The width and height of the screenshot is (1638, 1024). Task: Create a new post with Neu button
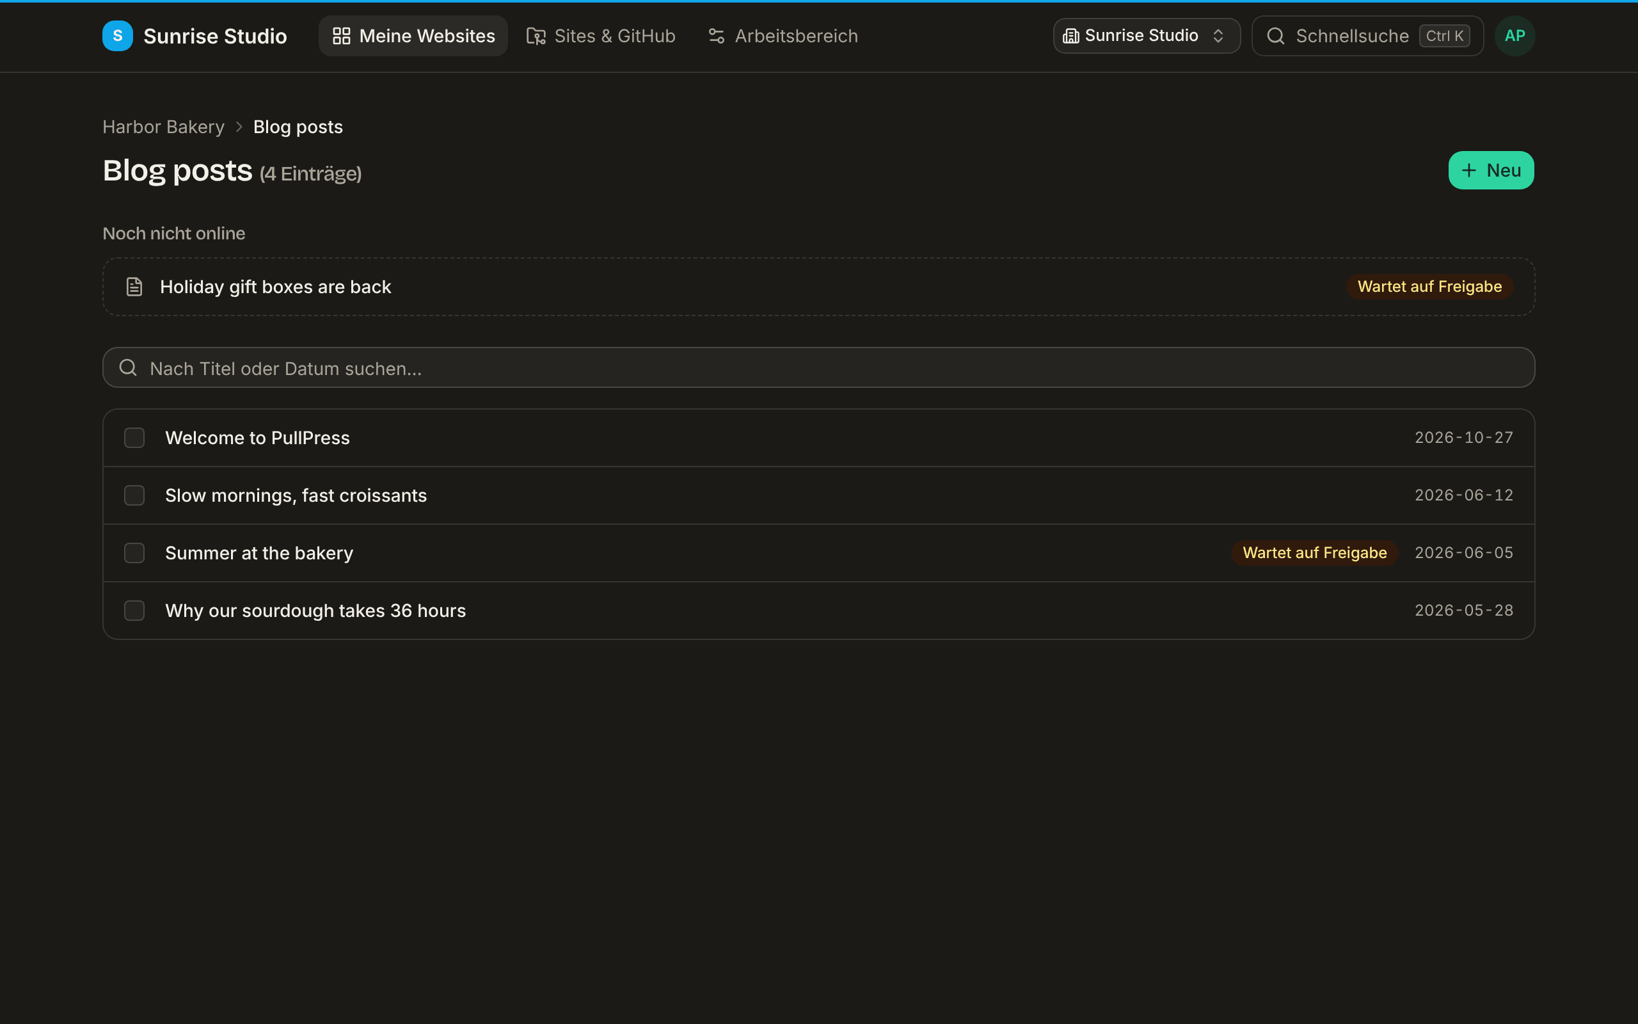coord(1490,170)
